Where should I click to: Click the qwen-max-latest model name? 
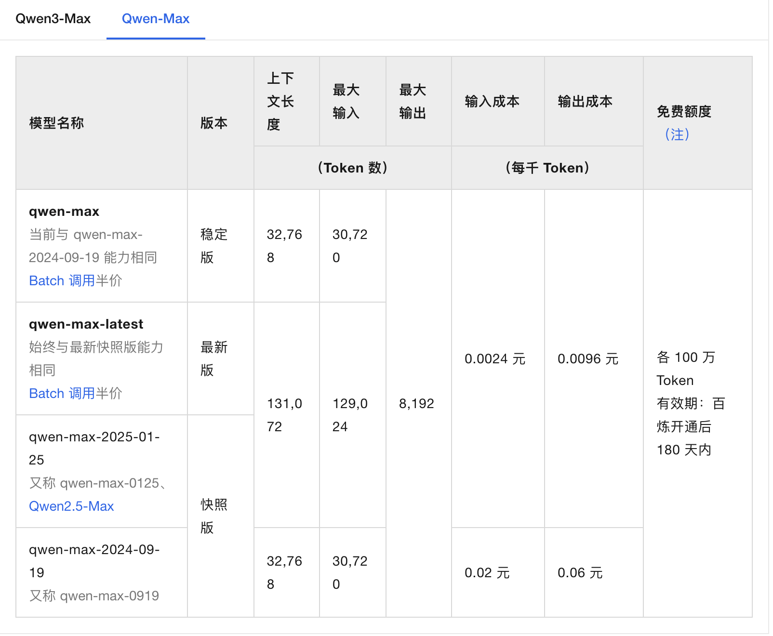click(x=85, y=324)
